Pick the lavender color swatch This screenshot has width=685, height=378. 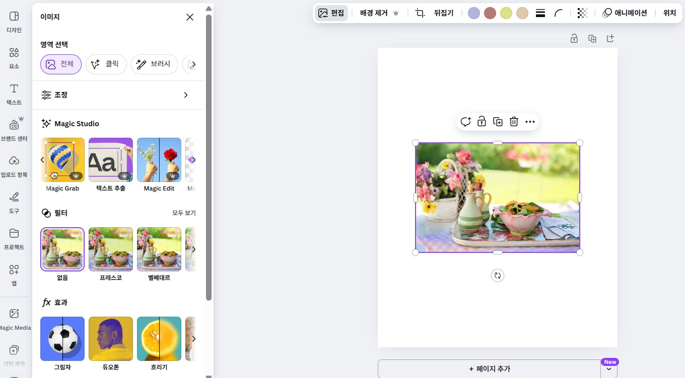tap(474, 13)
